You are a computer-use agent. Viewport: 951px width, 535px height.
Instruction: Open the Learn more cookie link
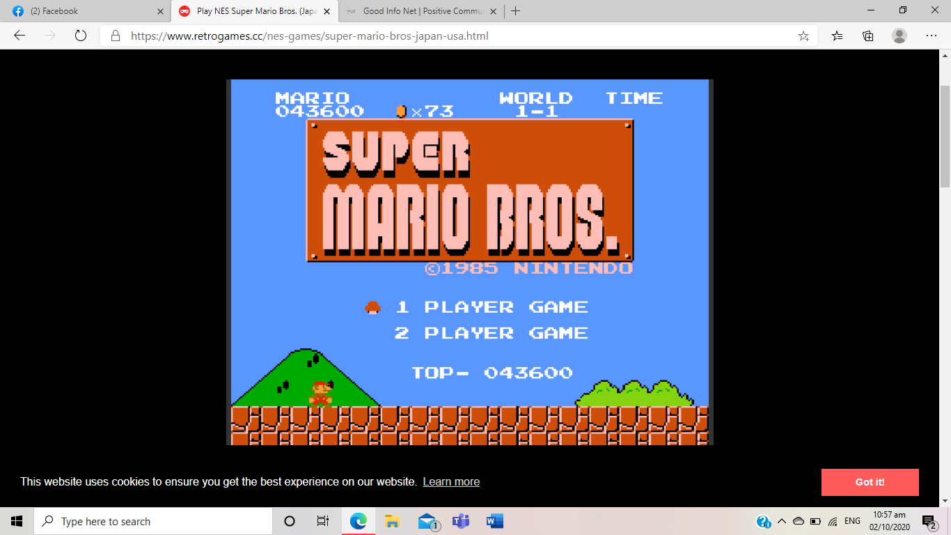451,482
